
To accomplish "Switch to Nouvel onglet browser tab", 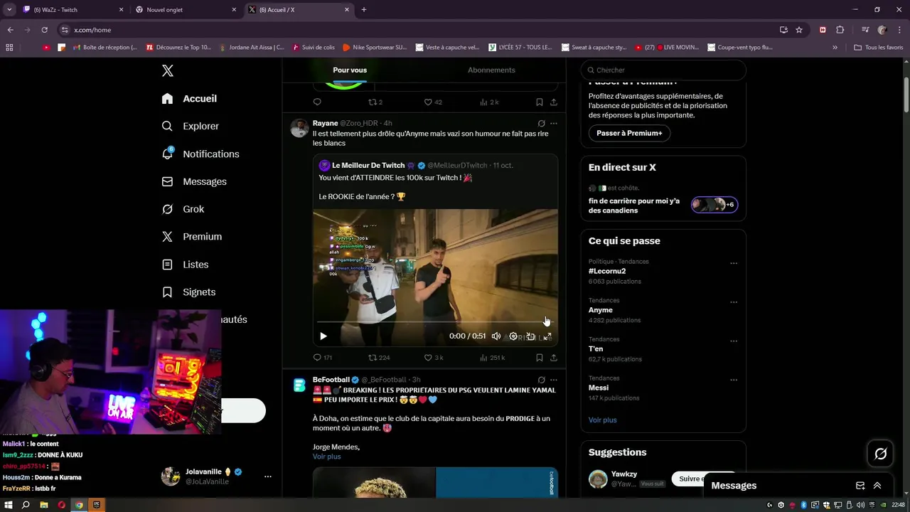I will [186, 10].
